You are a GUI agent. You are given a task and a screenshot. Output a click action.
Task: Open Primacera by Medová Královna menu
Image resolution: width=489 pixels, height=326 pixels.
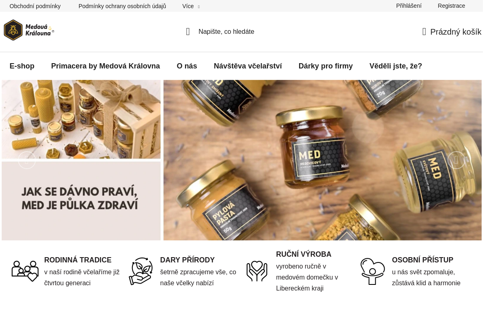[x=106, y=66]
